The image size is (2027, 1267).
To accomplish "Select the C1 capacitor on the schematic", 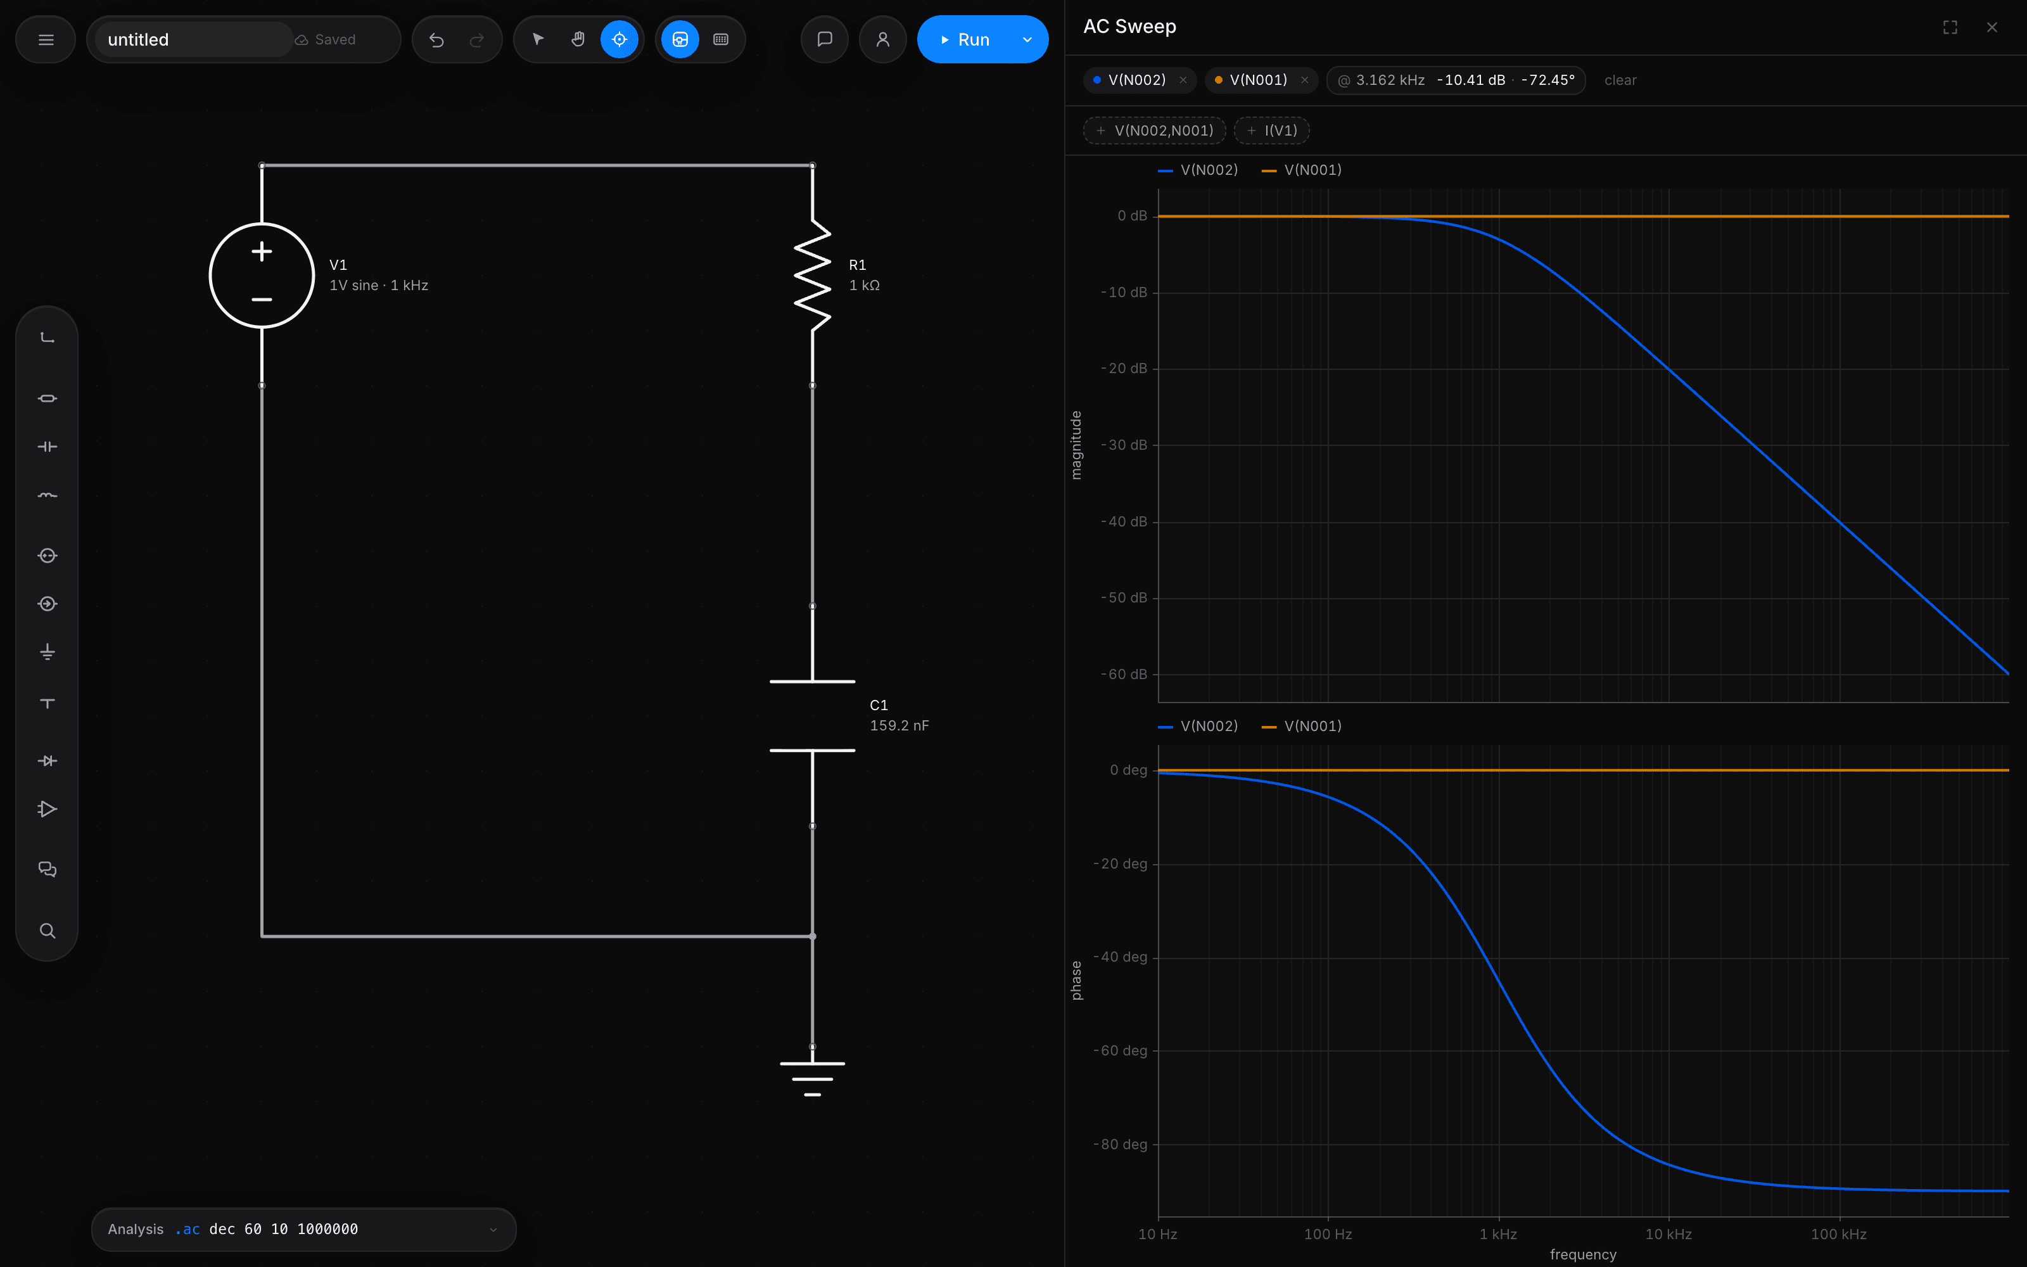I will (811, 716).
